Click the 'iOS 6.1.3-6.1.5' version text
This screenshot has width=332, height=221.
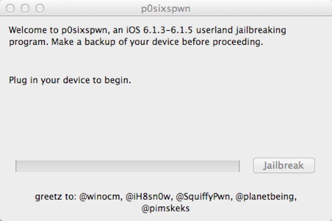point(160,30)
